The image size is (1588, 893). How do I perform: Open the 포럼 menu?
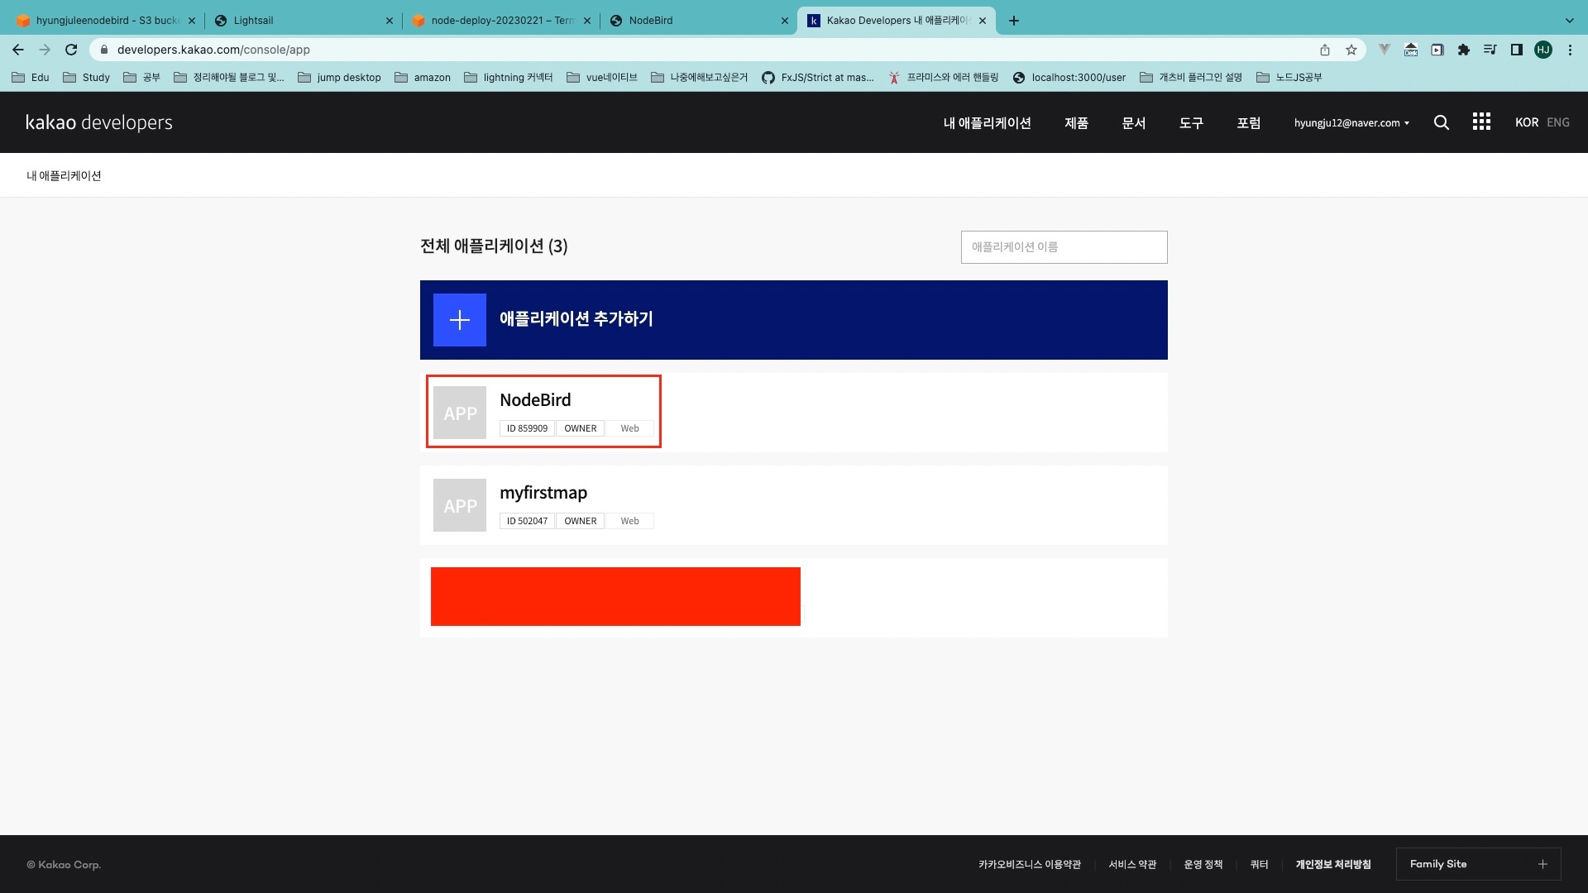click(x=1248, y=122)
